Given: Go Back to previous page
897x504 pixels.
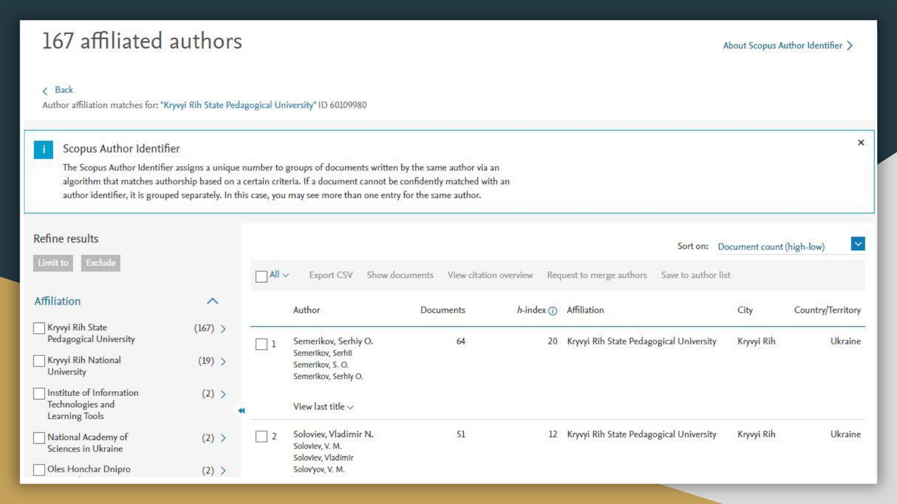Looking at the screenshot, I should coord(64,90).
